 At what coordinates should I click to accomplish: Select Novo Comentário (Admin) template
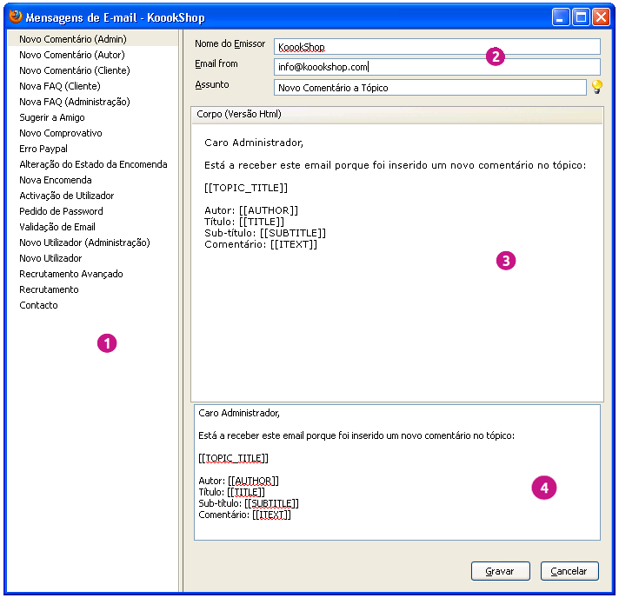pyautogui.click(x=93, y=39)
